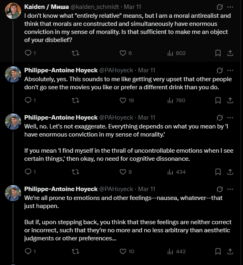Retweet the 'Absolutely, yes' tweet
243x265 pixels.
75,101
